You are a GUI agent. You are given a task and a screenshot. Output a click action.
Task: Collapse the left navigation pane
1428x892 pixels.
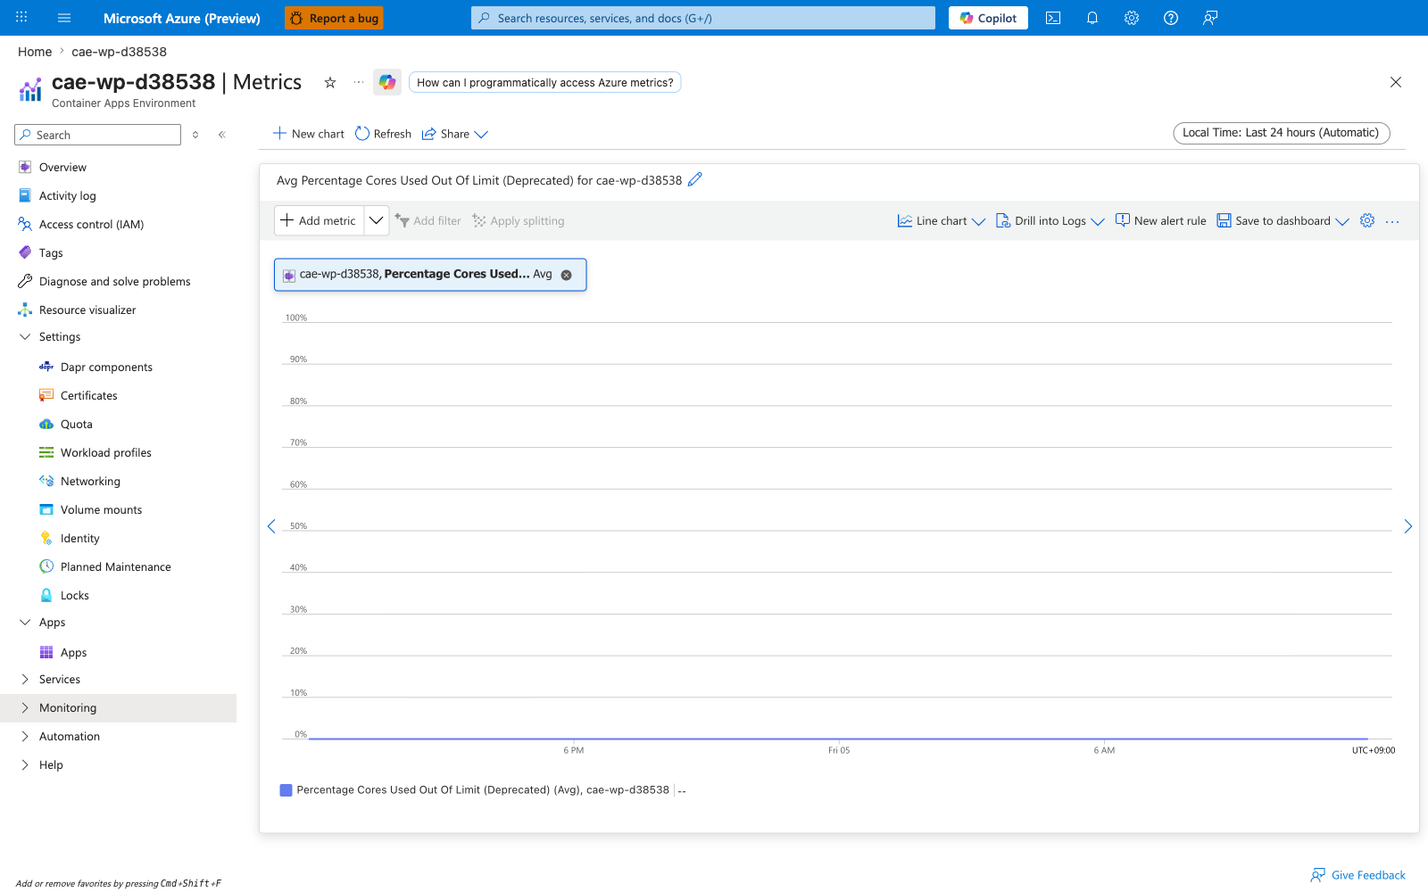(222, 135)
